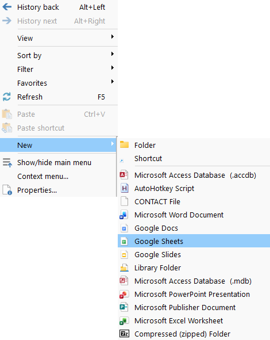270x340 pixels.
Task: Click the Microsoft Excel Worksheet icon
Action: pos(124,320)
